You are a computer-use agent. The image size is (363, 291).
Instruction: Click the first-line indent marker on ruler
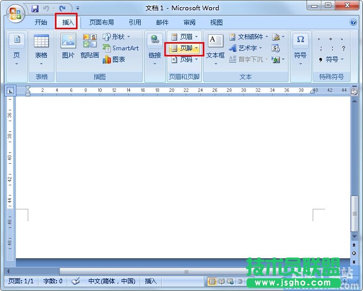28,88
